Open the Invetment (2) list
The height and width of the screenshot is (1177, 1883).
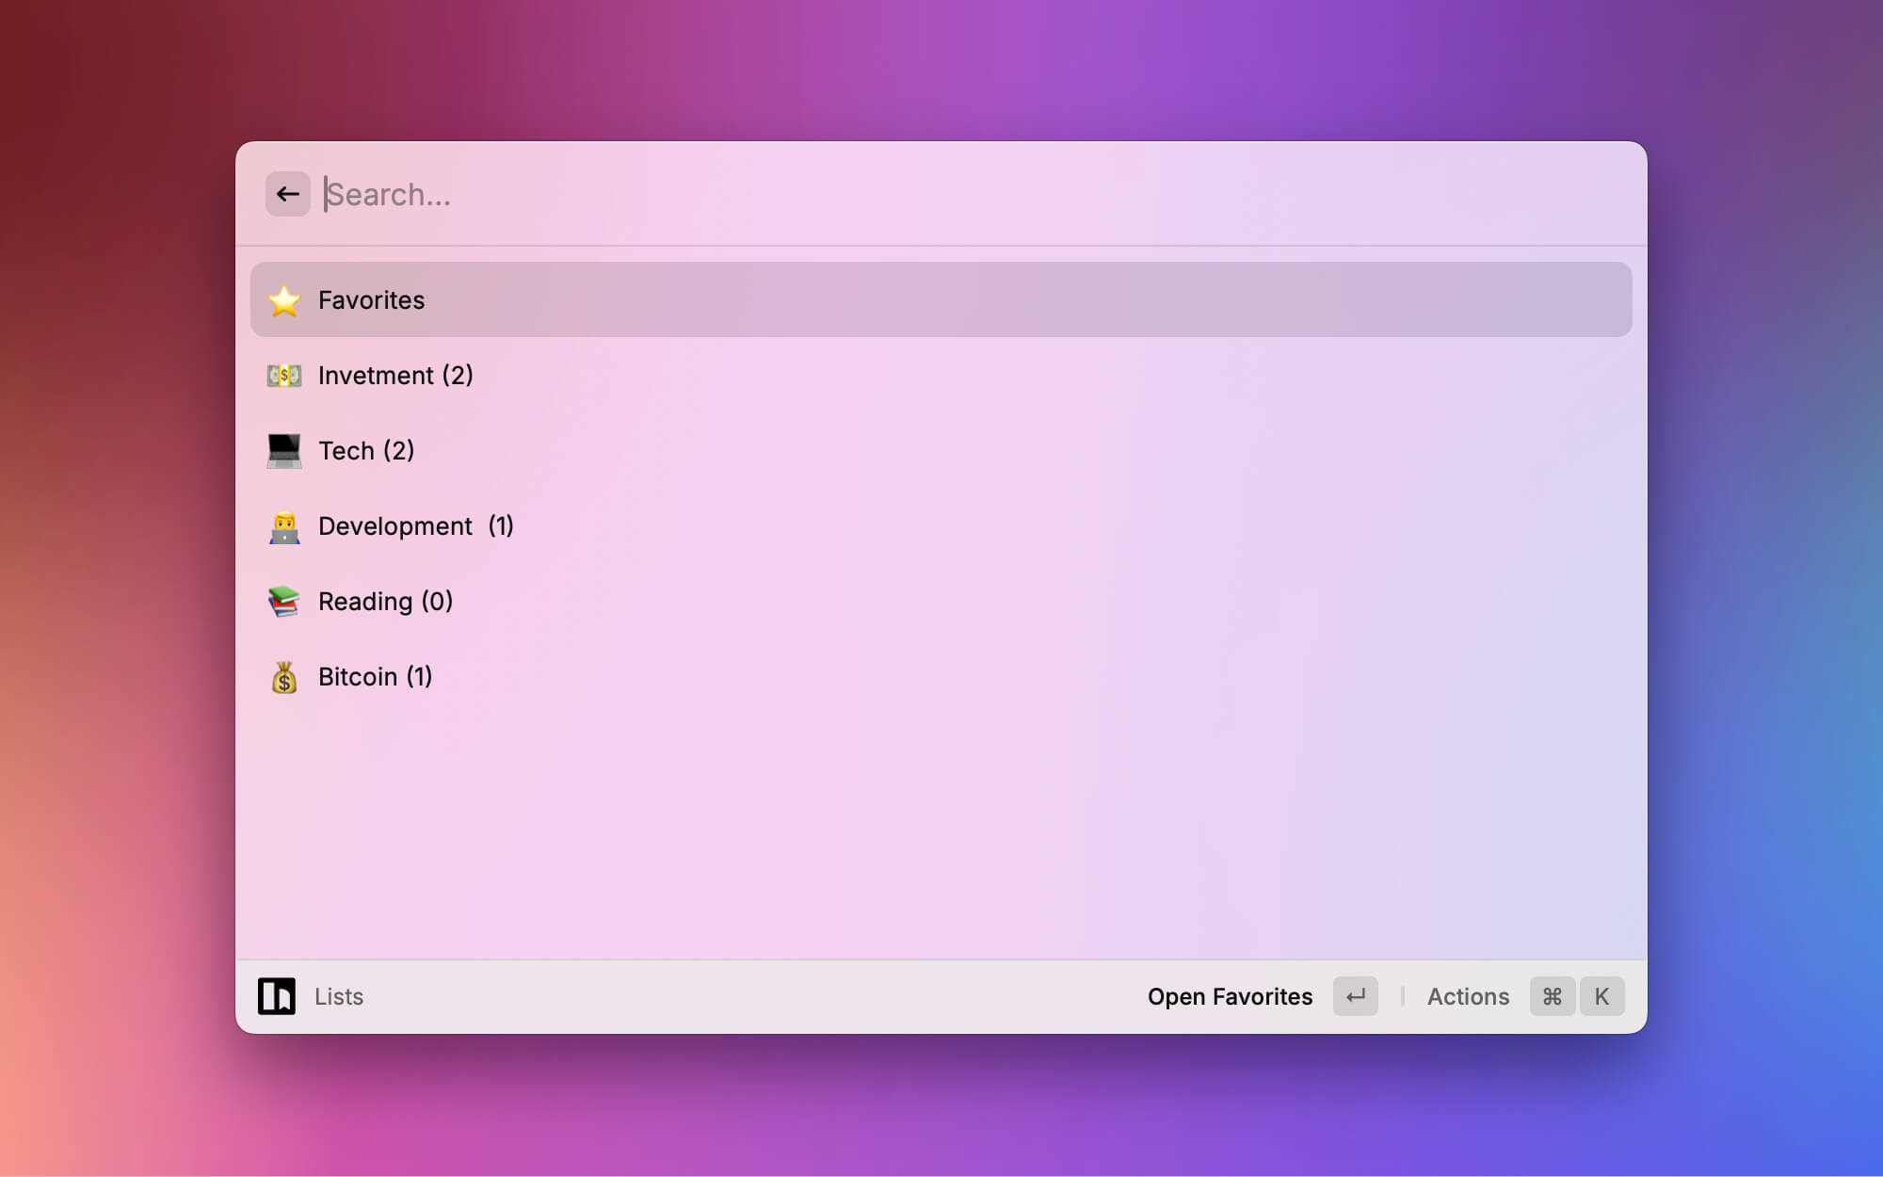pos(395,376)
